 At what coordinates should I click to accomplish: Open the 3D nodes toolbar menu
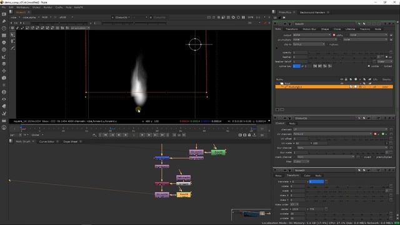coord(4,77)
